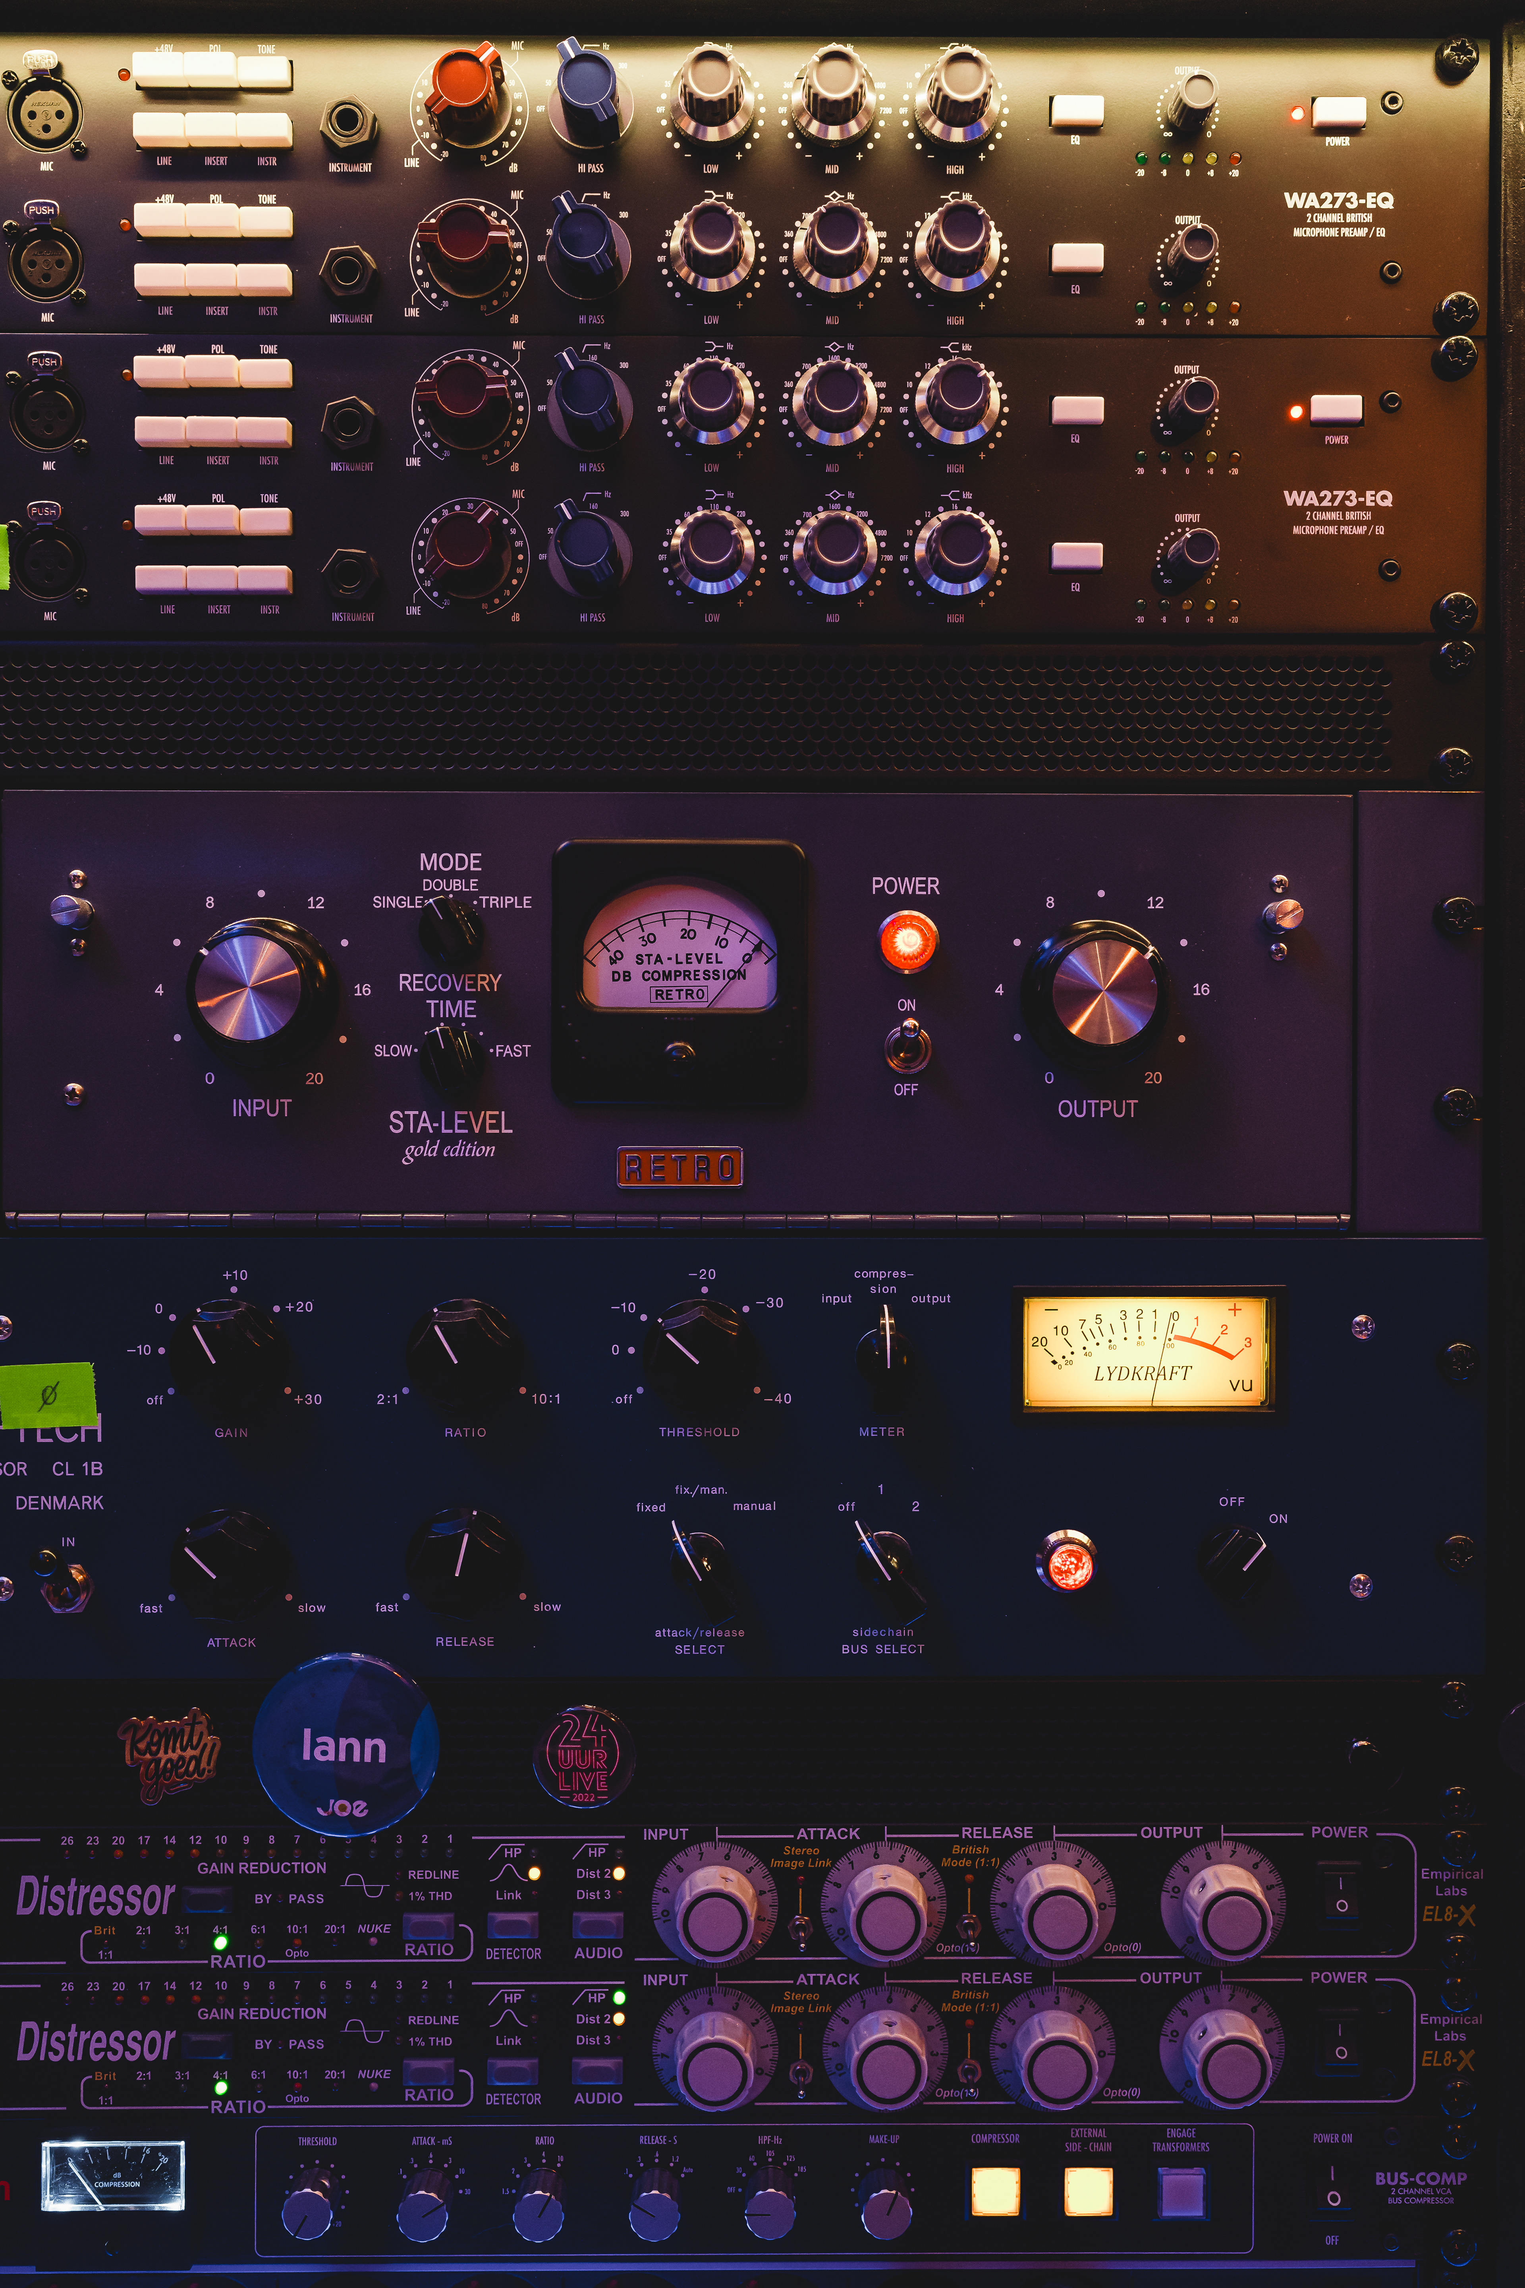Click the Bus-Comp dB COMPRESSION meter
Screen dimensions: 1525x2288
pyautogui.click(x=113, y=2175)
